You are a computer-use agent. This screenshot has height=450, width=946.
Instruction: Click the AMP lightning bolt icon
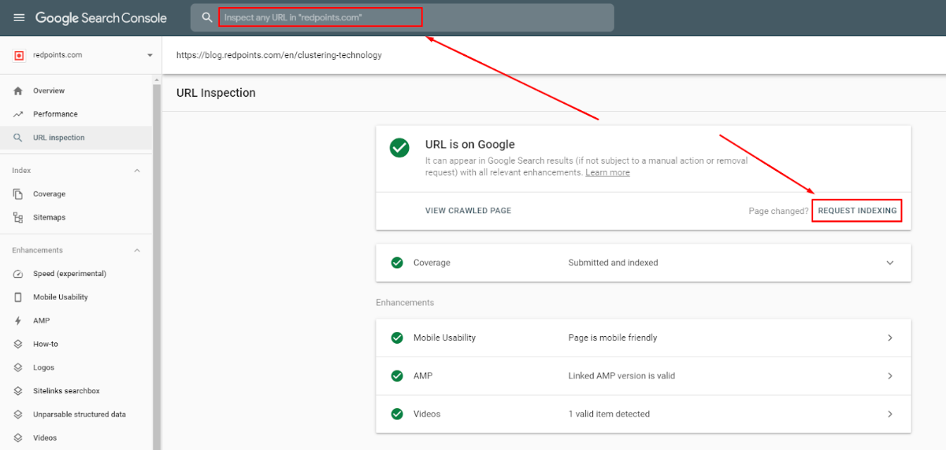pos(18,320)
